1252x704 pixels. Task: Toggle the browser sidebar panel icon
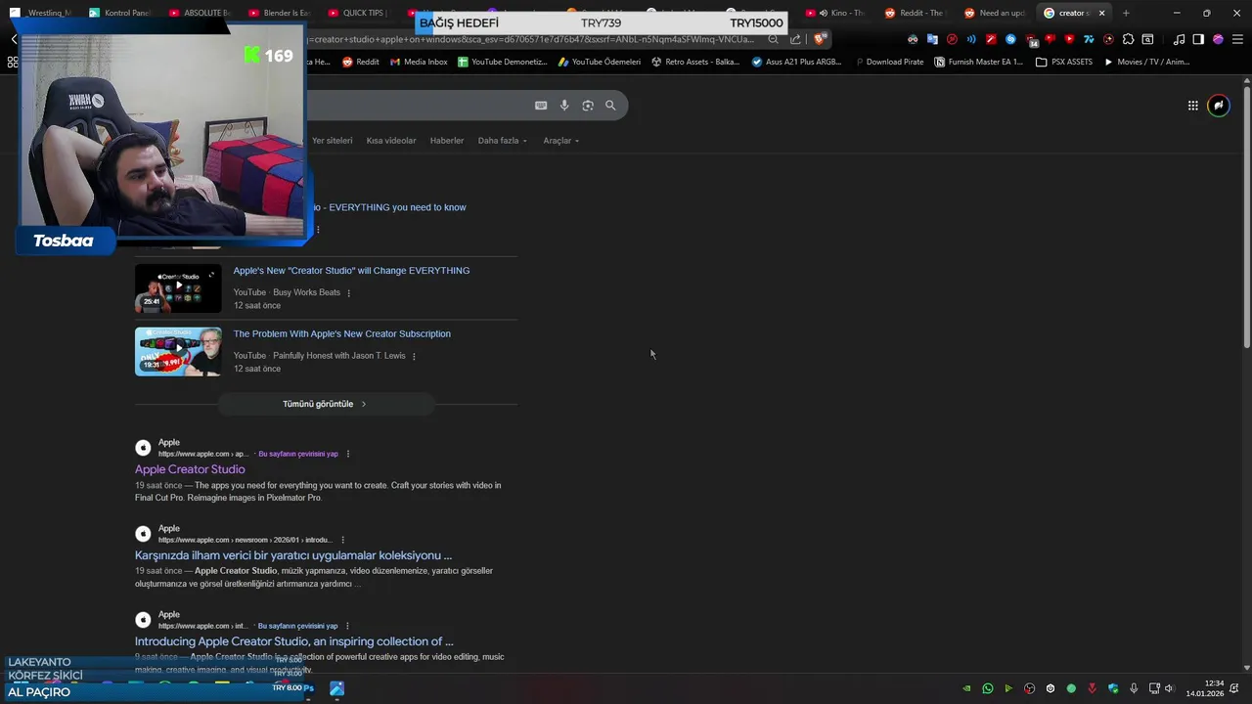(x=1198, y=39)
